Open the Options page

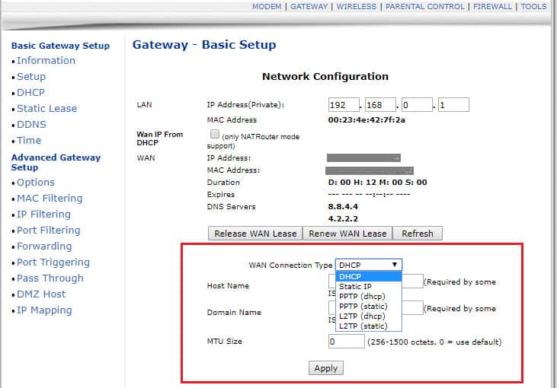point(36,183)
